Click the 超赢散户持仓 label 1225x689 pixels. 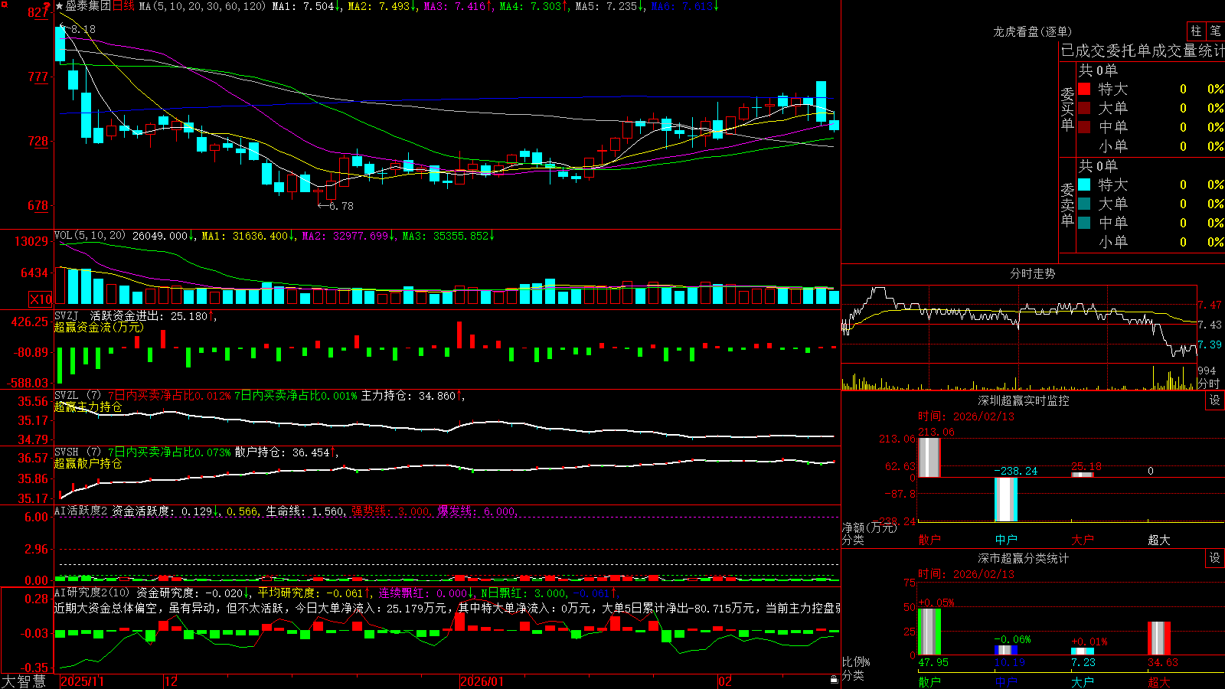click(x=88, y=463)
